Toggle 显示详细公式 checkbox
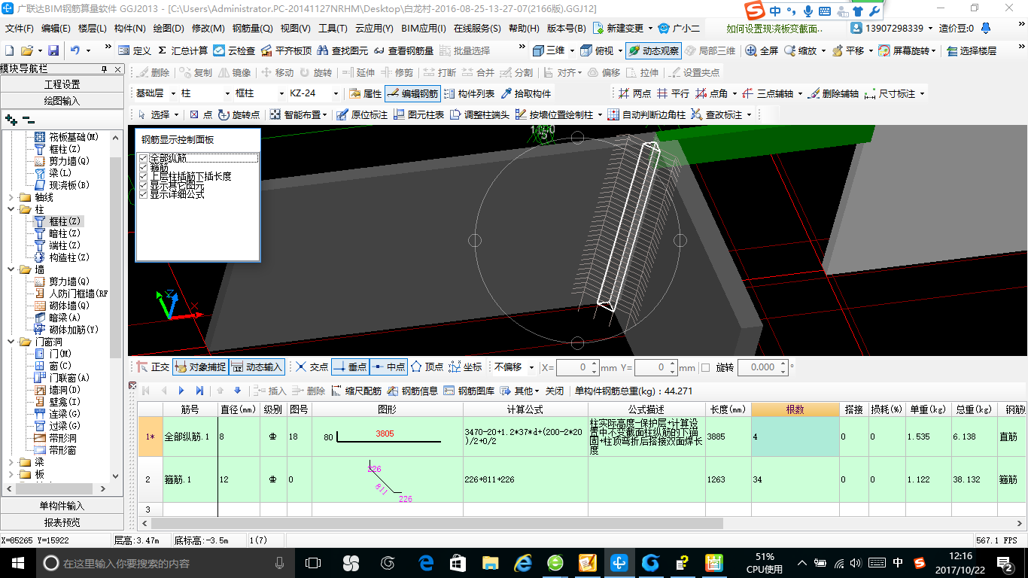The height and width of the screenshot is (578, 1028). (144, 194)
